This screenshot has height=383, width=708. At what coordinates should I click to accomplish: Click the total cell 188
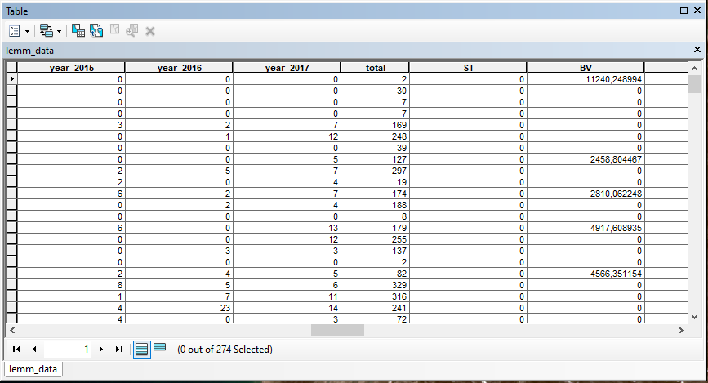[x=375, y=205]
